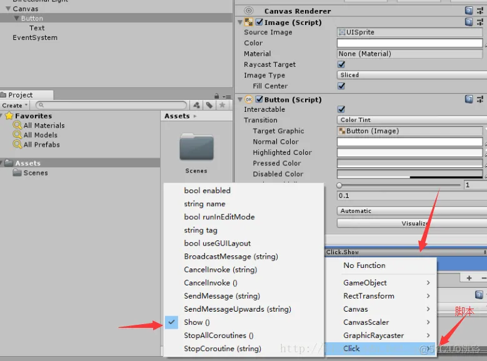The image size is (487, 361).
Task: Click the favorites star icon in Project toolbar
Action: [222, 105]
